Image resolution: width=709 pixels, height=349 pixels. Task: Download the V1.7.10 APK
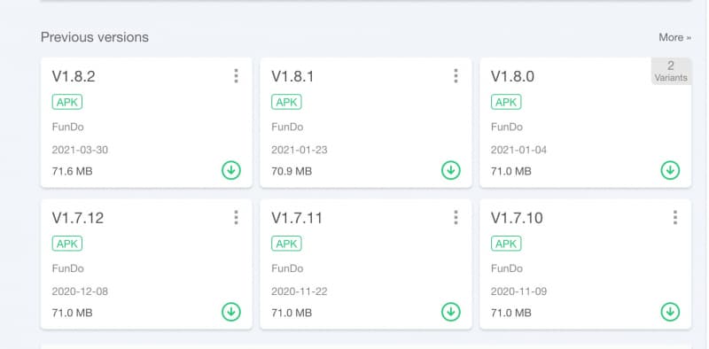[670, 312]
